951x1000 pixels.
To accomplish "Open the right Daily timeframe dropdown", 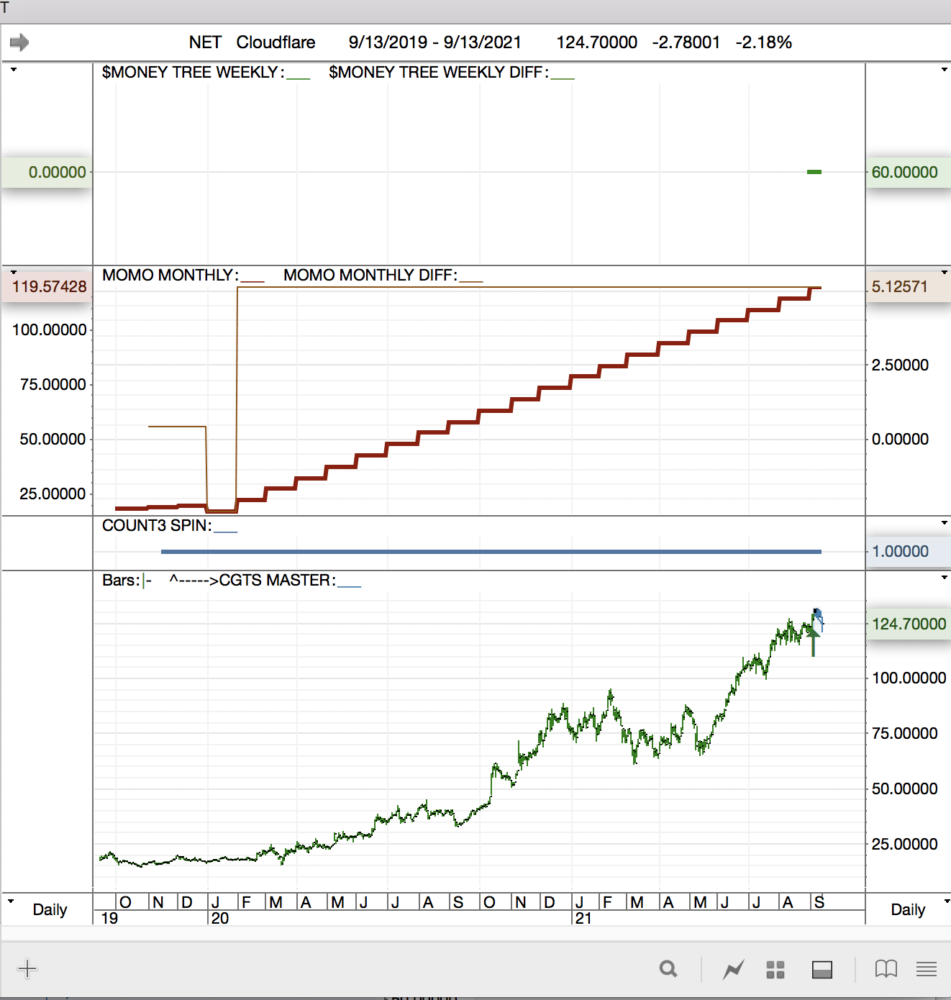I will 947,901.
